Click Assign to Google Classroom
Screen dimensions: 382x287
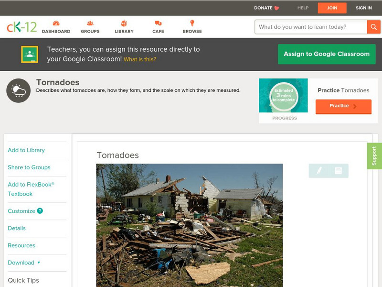coord(326,54)
